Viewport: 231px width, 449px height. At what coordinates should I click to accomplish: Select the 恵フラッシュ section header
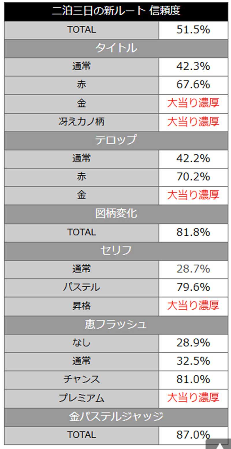click(116, 324)
